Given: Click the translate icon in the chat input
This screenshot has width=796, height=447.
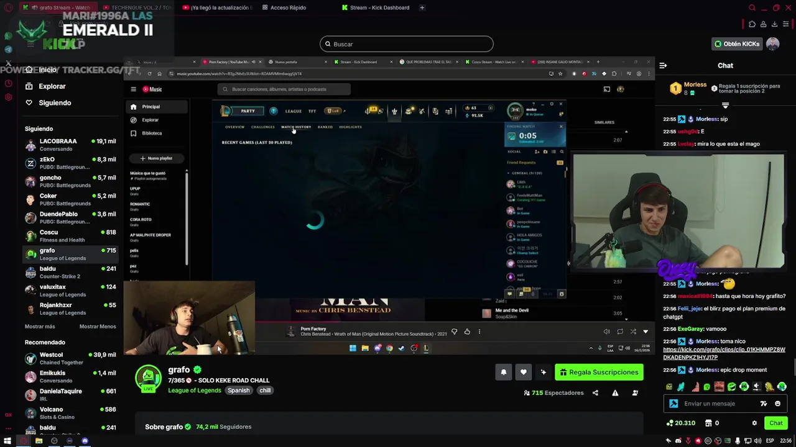Looking at the screenshot, I should pos(764,404).
